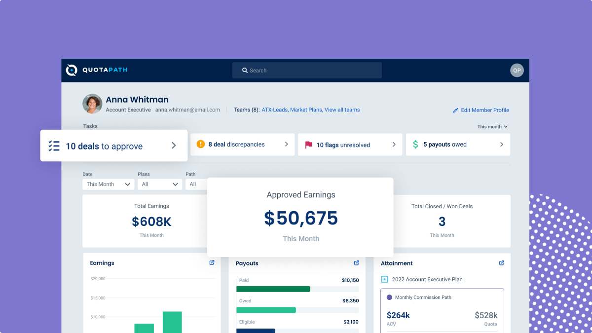The image size is (592, 333).
Task: Click the search magnifier icon
Action: pos(245,71)
